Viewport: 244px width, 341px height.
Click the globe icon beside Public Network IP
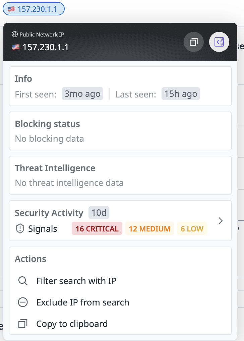[x=14, y=34]
